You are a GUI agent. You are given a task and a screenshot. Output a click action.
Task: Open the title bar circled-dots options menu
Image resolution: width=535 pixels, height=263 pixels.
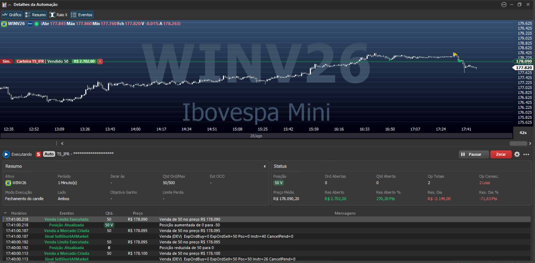[x=504, y=5]
